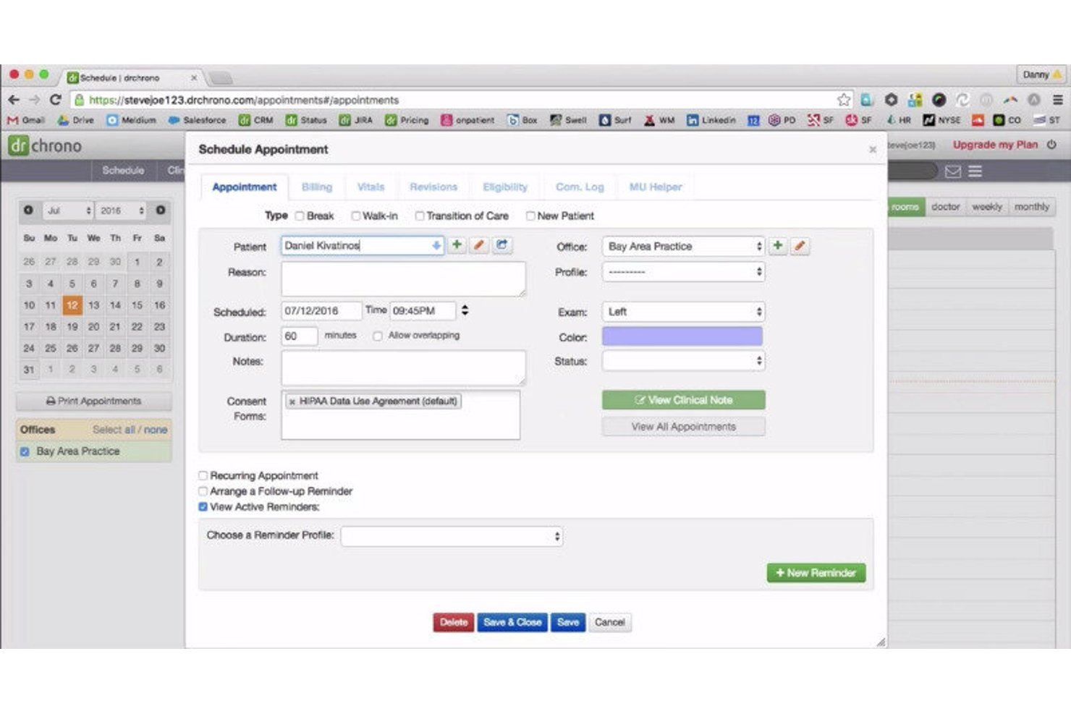
Task: Click the appointment Color swatch
Action: (682, 336)
